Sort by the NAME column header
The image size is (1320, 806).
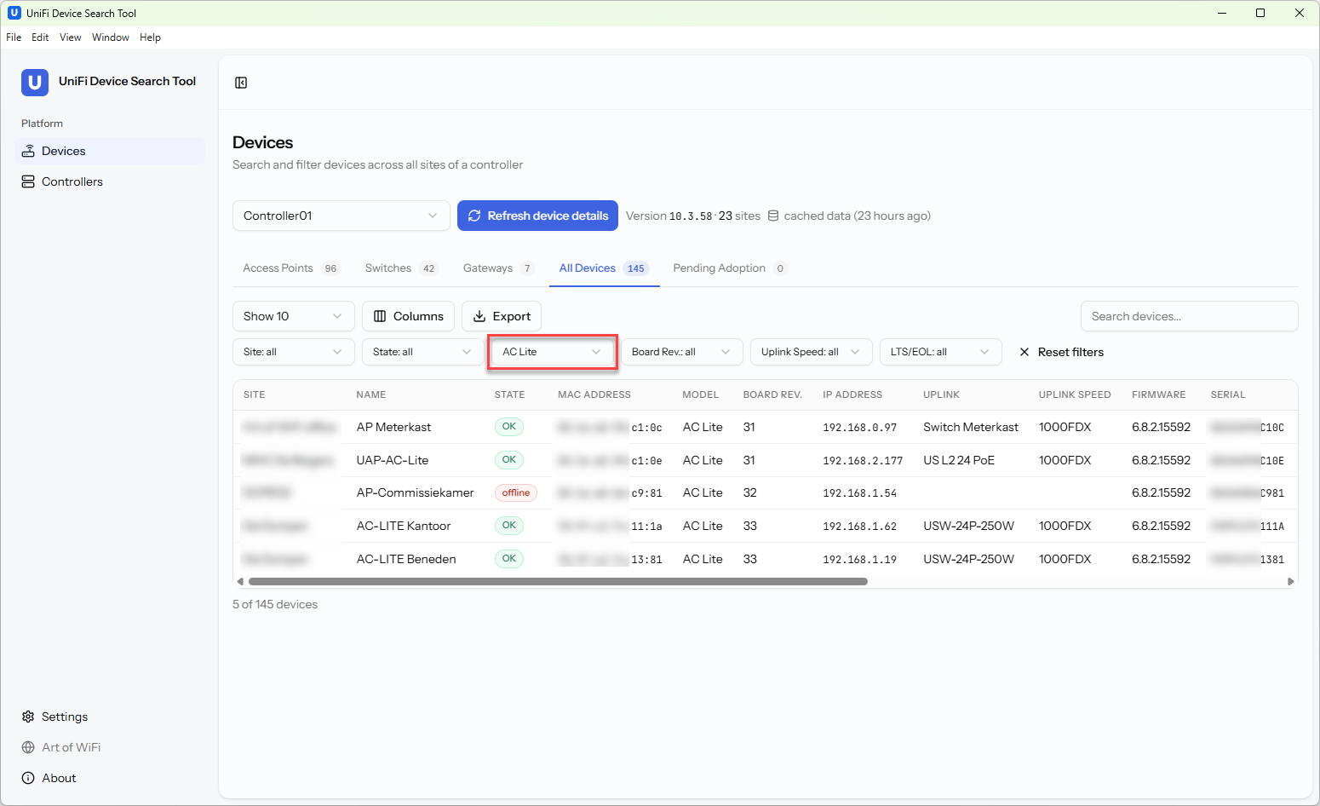pos(371,394)
